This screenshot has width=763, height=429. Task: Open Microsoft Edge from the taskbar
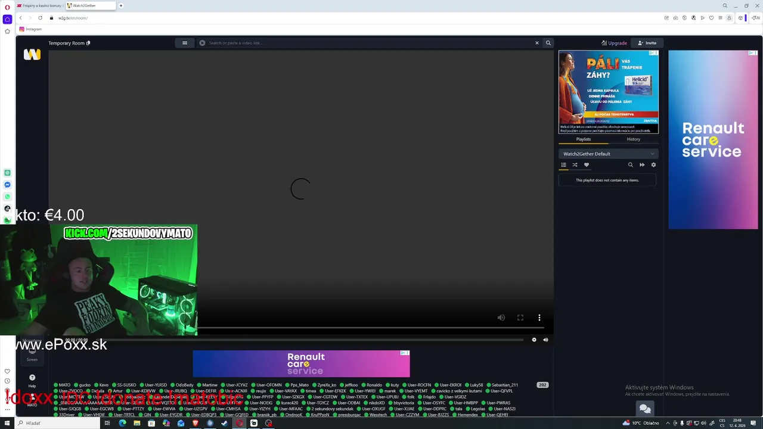(122, 423)
